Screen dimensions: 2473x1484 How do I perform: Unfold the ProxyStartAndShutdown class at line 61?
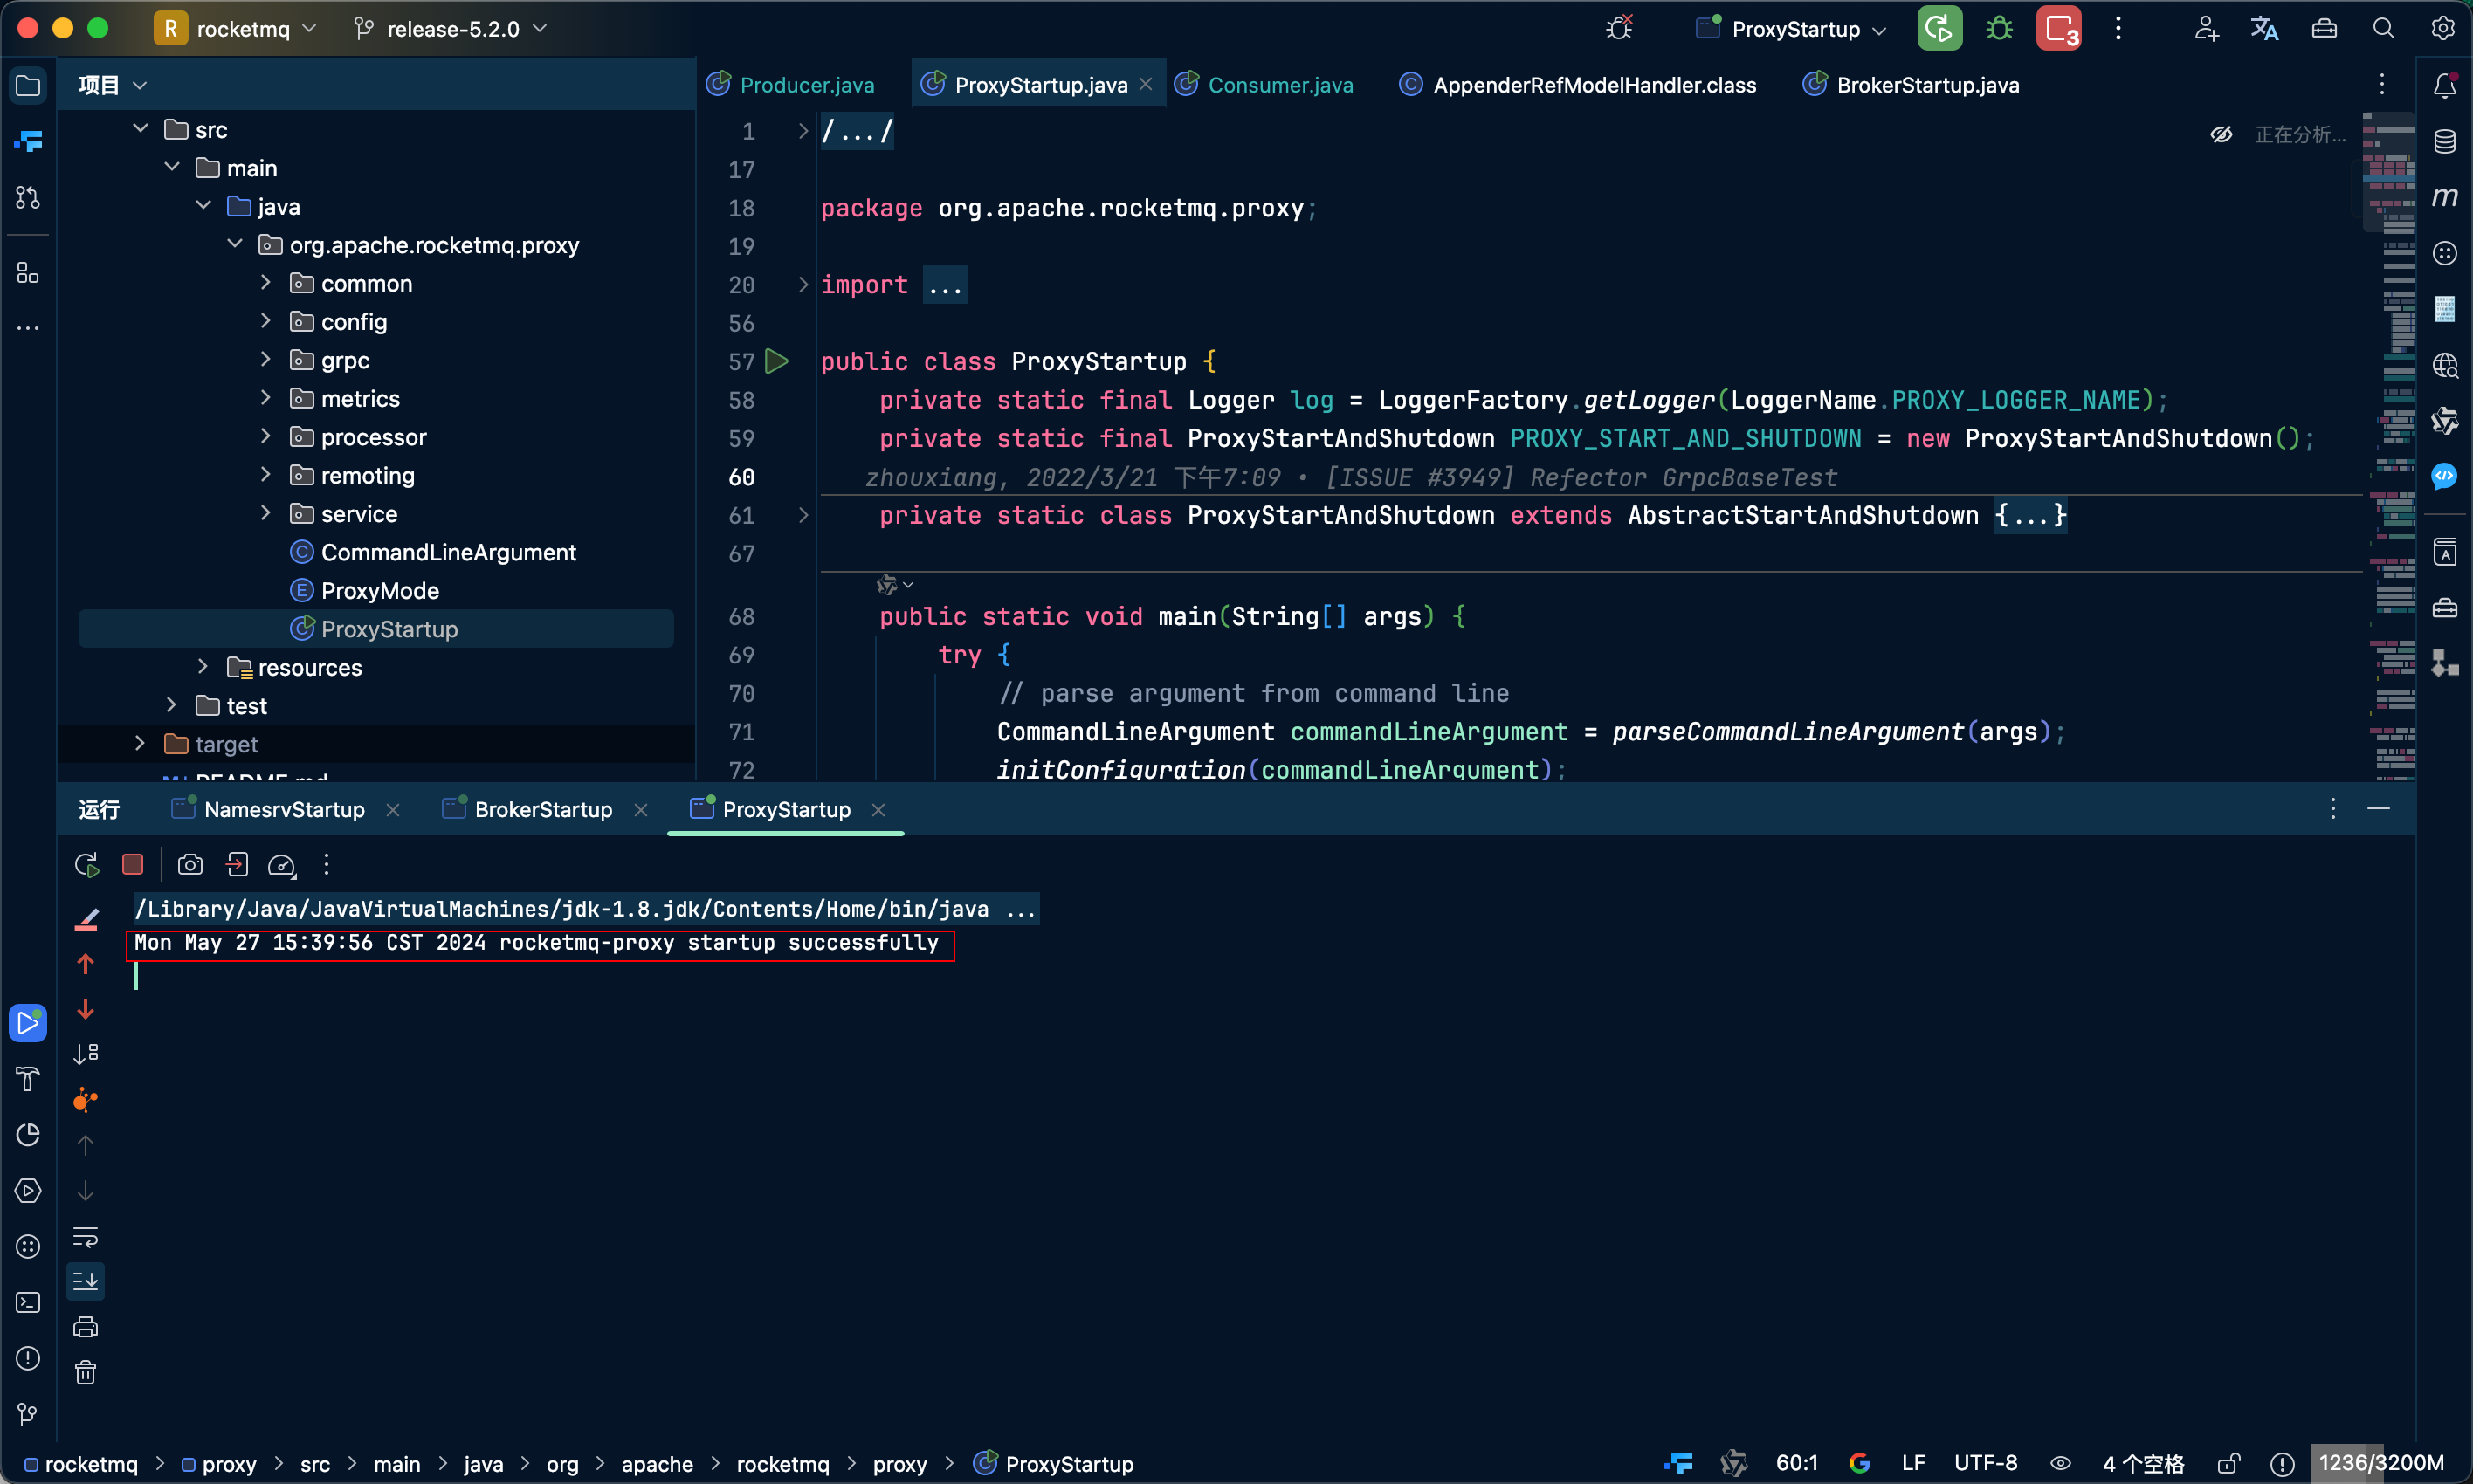tap(803, 515)
